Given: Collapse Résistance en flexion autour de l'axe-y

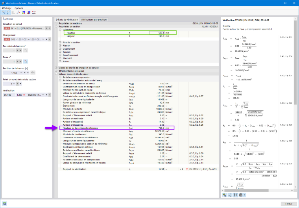Looking at the screenshot, I should [x=60, y=80].
